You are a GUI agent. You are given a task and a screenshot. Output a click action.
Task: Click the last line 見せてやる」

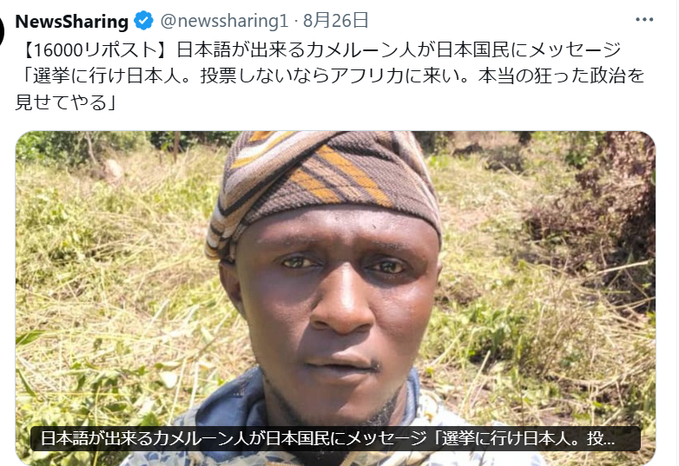[x=66, y=102]
